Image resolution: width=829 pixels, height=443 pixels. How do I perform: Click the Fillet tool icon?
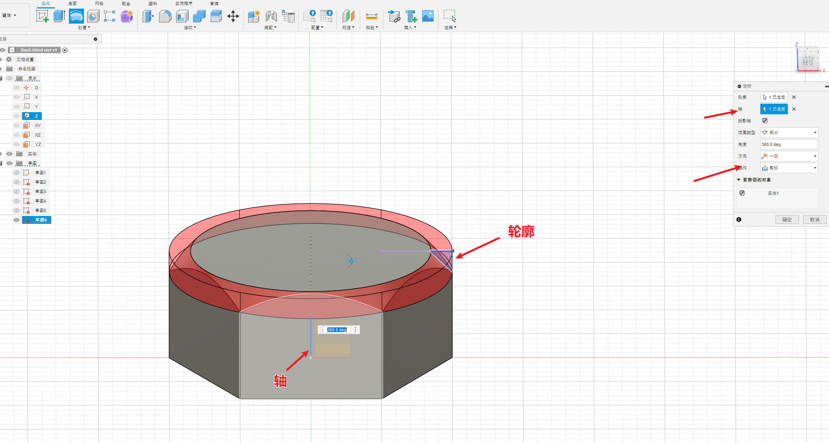tap(165, 16)
